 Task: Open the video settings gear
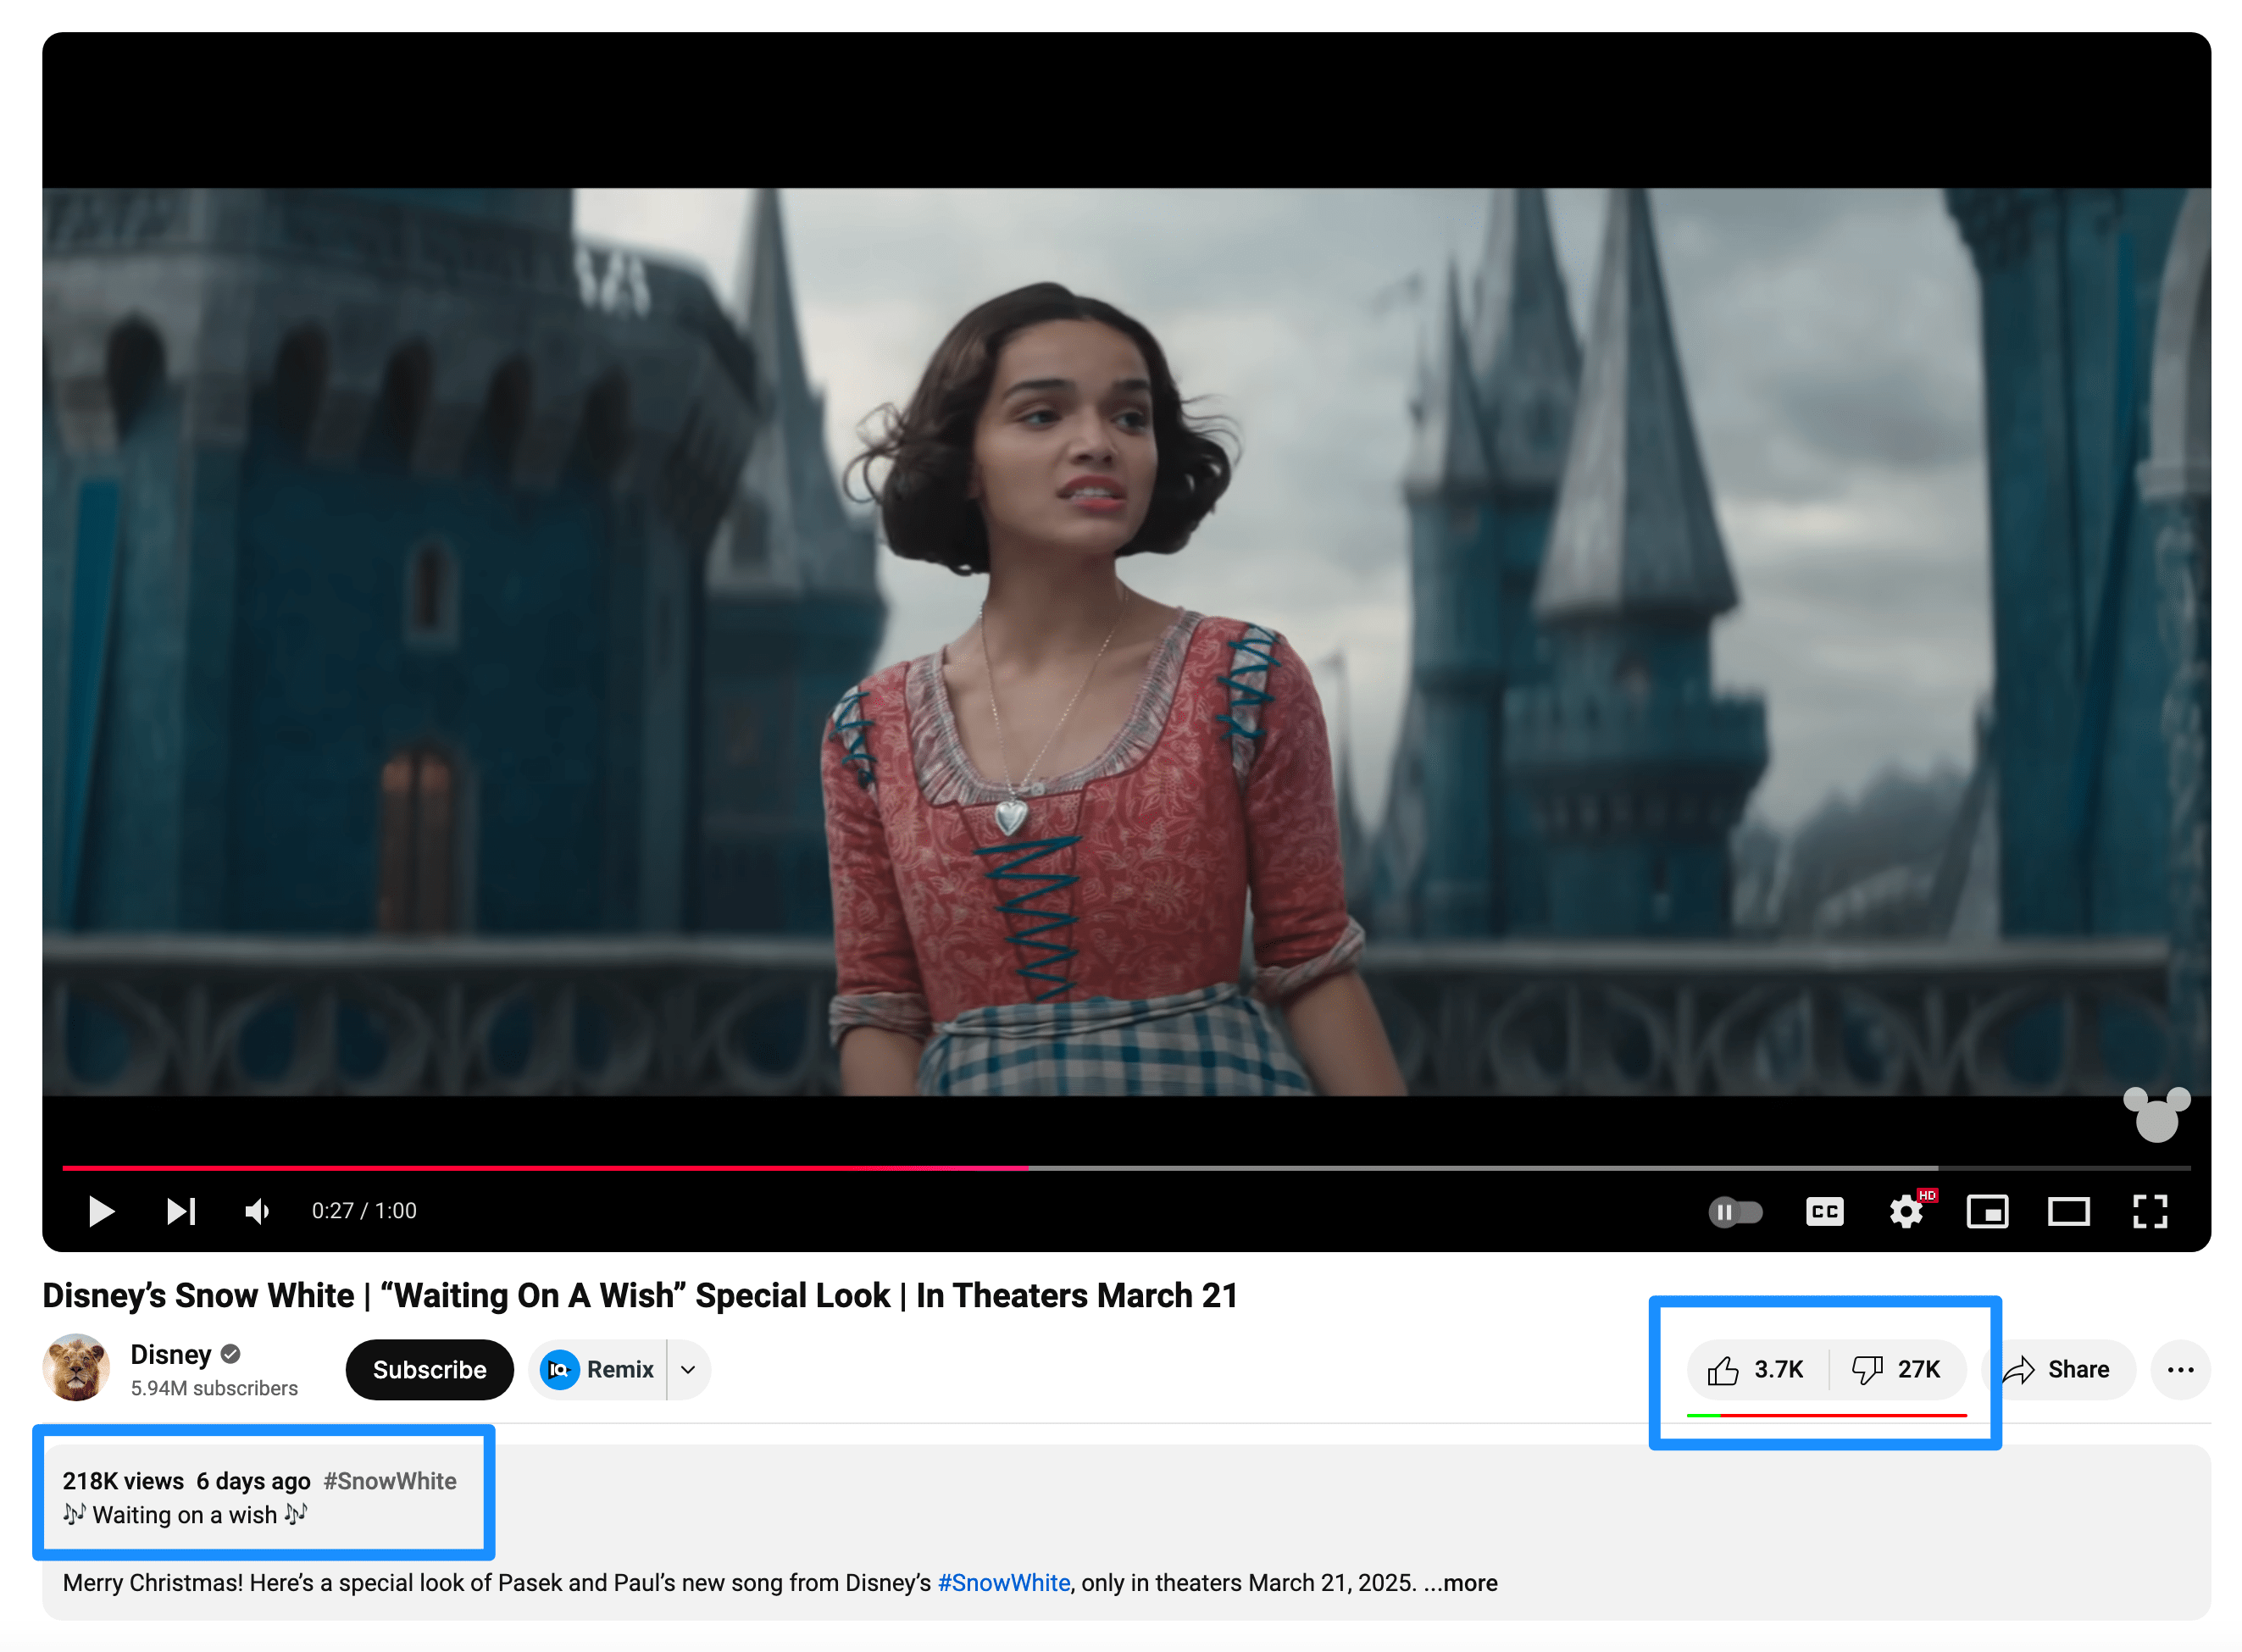1906,1211
